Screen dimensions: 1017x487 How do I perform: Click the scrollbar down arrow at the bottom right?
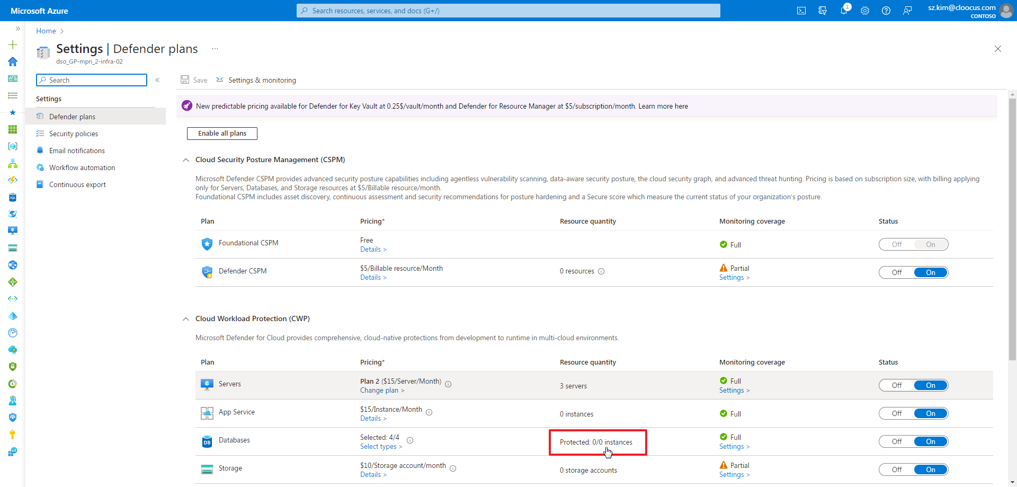pos(1012,483)
